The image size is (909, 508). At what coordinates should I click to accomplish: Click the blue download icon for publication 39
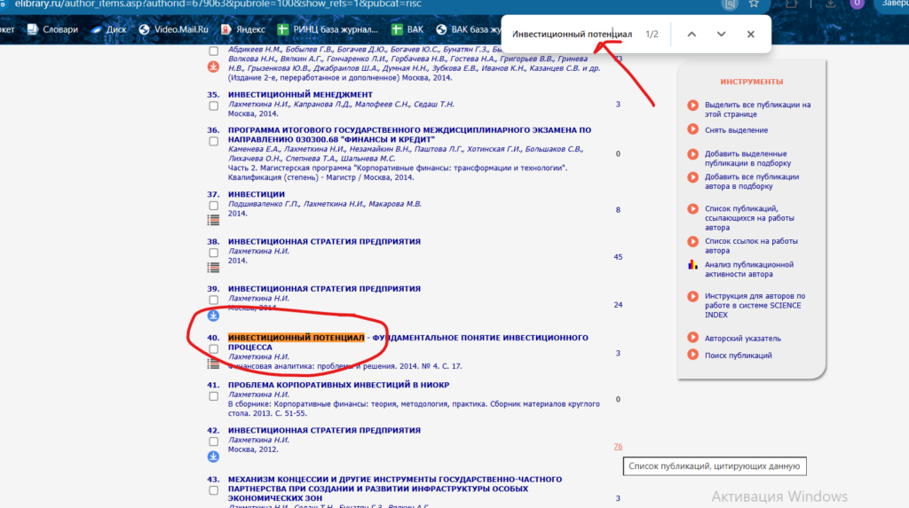213,316
